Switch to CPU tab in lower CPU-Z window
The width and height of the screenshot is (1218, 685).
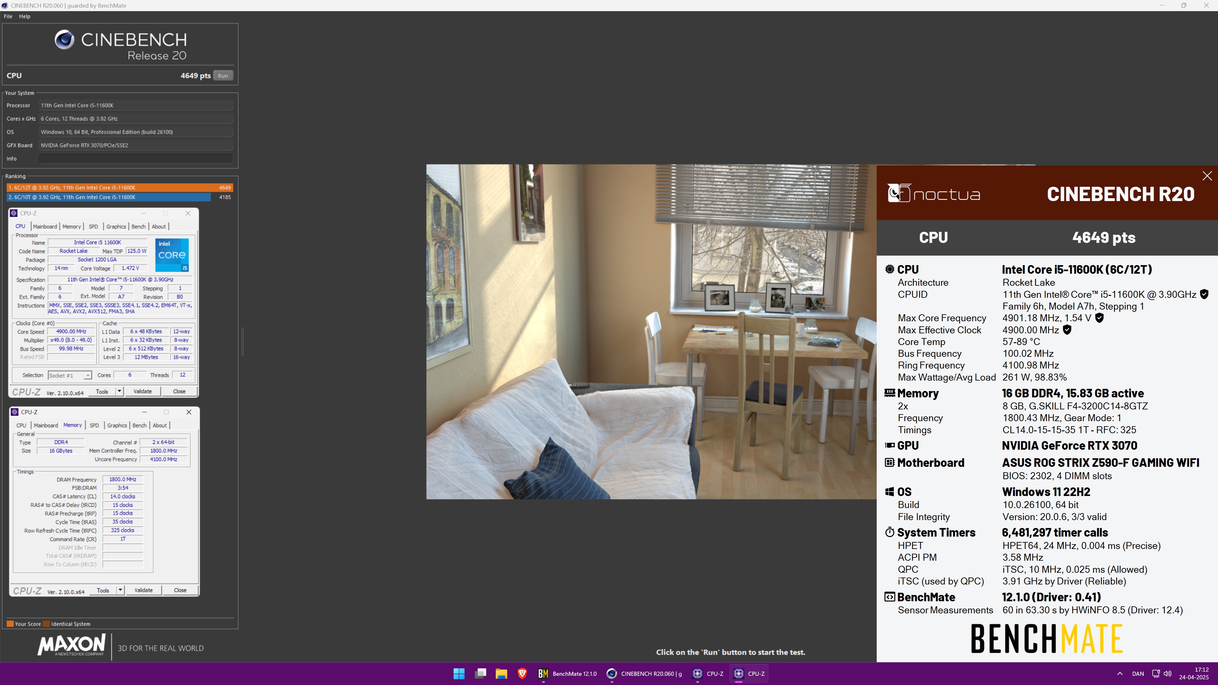pyautogui.click(x=21, y=426)
